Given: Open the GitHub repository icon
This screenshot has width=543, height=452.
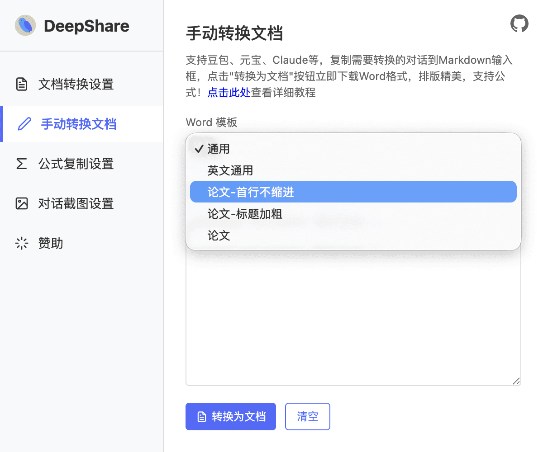Looking at the screenshot, I should (519, 24).
